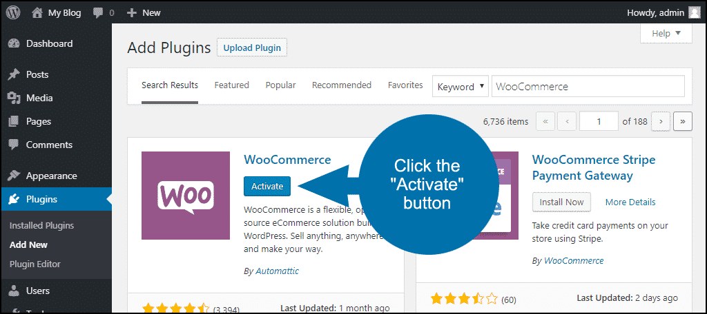Viewport: 707px width, 314px height.
Task: Click the Pages icon in sidebar
Action: pos(14,121)
